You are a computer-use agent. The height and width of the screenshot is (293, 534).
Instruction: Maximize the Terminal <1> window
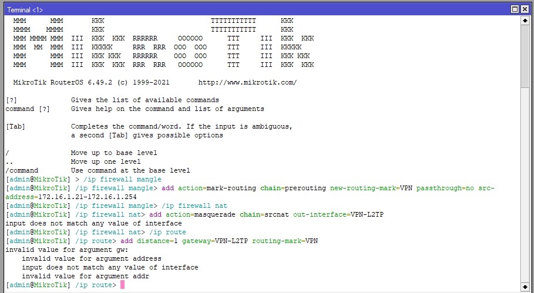[x=515, y=9]
